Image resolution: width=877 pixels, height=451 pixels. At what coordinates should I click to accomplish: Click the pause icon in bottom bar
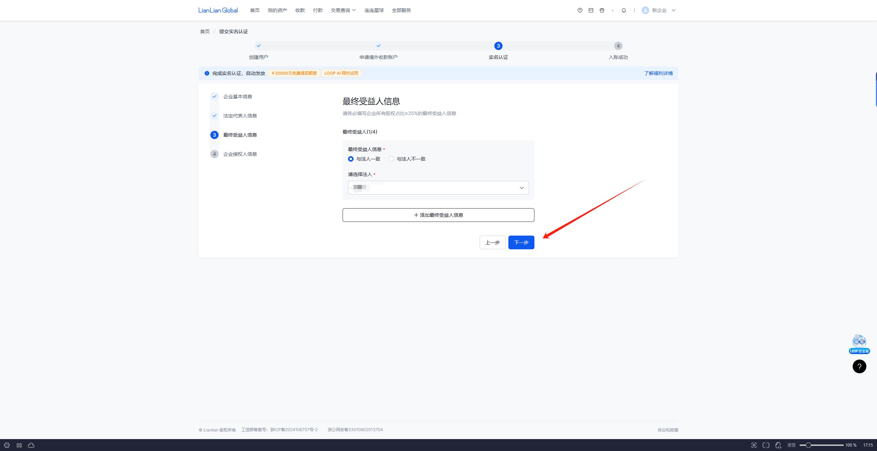click(19, 445)
